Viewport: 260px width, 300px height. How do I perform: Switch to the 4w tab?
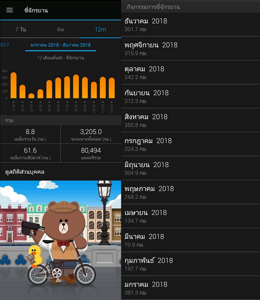coord(60,29)
